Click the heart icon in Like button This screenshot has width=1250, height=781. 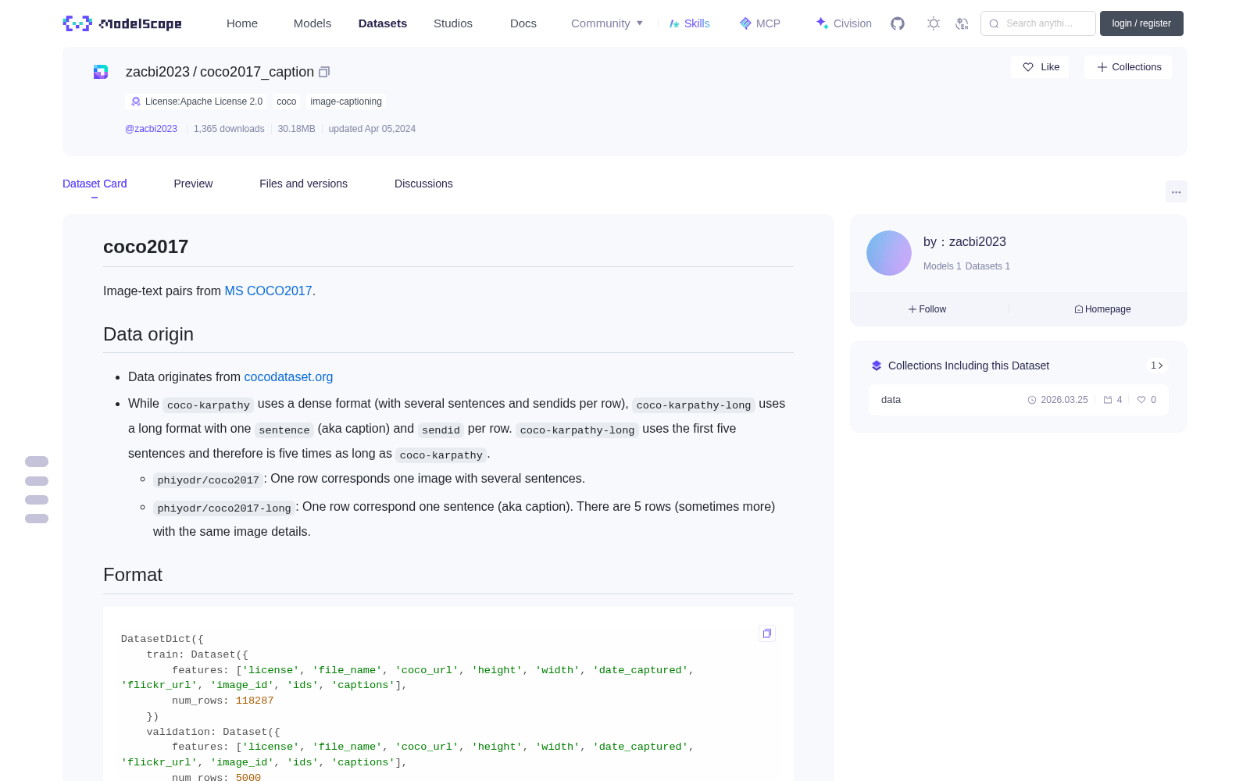1028,67
